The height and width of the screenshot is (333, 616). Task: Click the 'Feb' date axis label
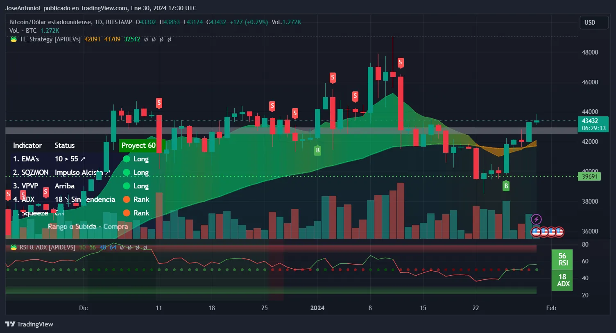coord(551,308)
